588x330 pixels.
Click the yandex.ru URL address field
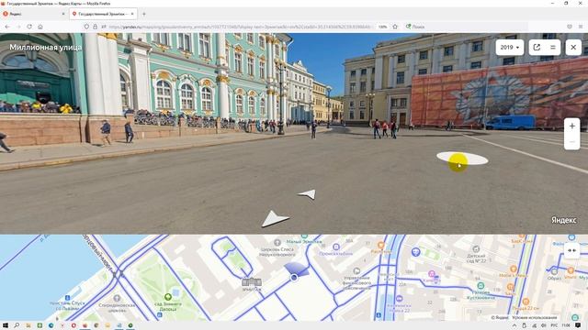pyautogui.click(x=240, y=27)
